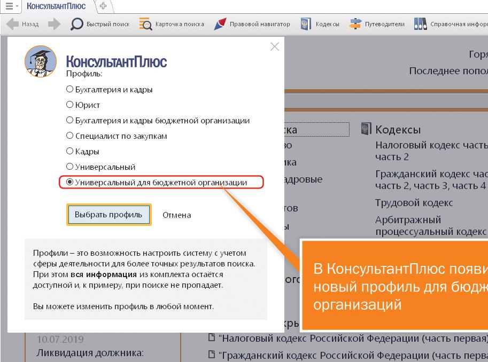Image resolution: width=488 pixels, height=362 pixels.
Task: Click Быстрый поиск toolbar label
Action: coord(108,24)
